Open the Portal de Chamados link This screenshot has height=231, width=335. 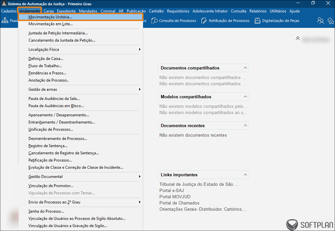click(x=179, y=203)
